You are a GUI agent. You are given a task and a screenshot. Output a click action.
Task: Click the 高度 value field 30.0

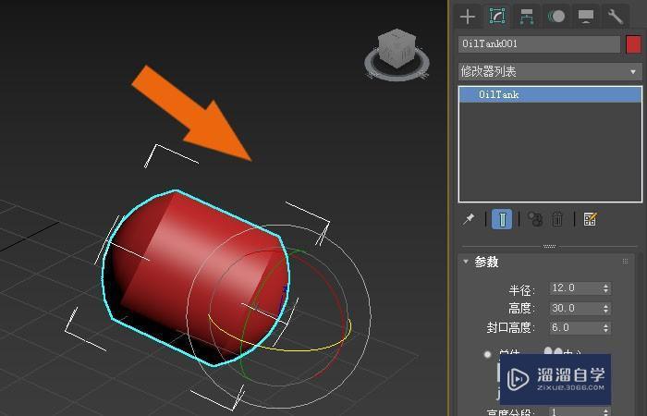coord(576,308)
